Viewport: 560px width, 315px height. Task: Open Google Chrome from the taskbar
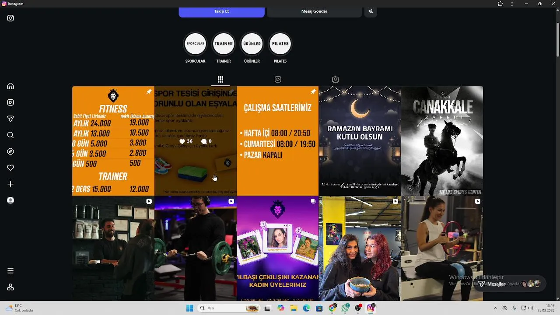click(x=332, y=308)
